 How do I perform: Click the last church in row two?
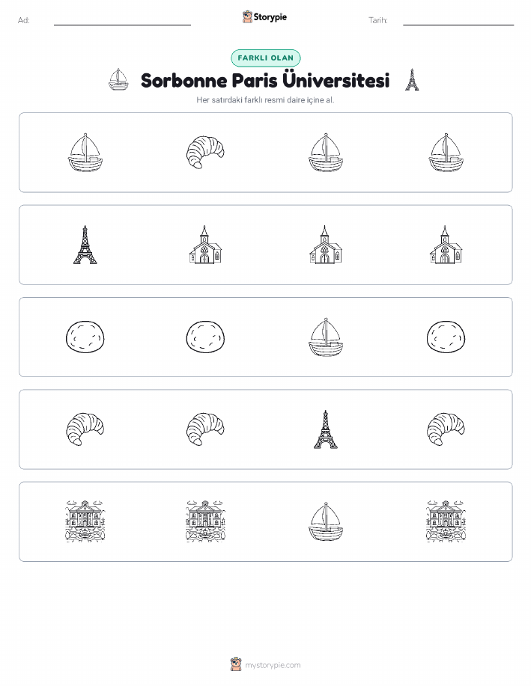click(x=446, y=245)
